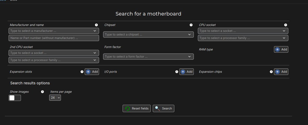Click the Expansion slots label

21,72
